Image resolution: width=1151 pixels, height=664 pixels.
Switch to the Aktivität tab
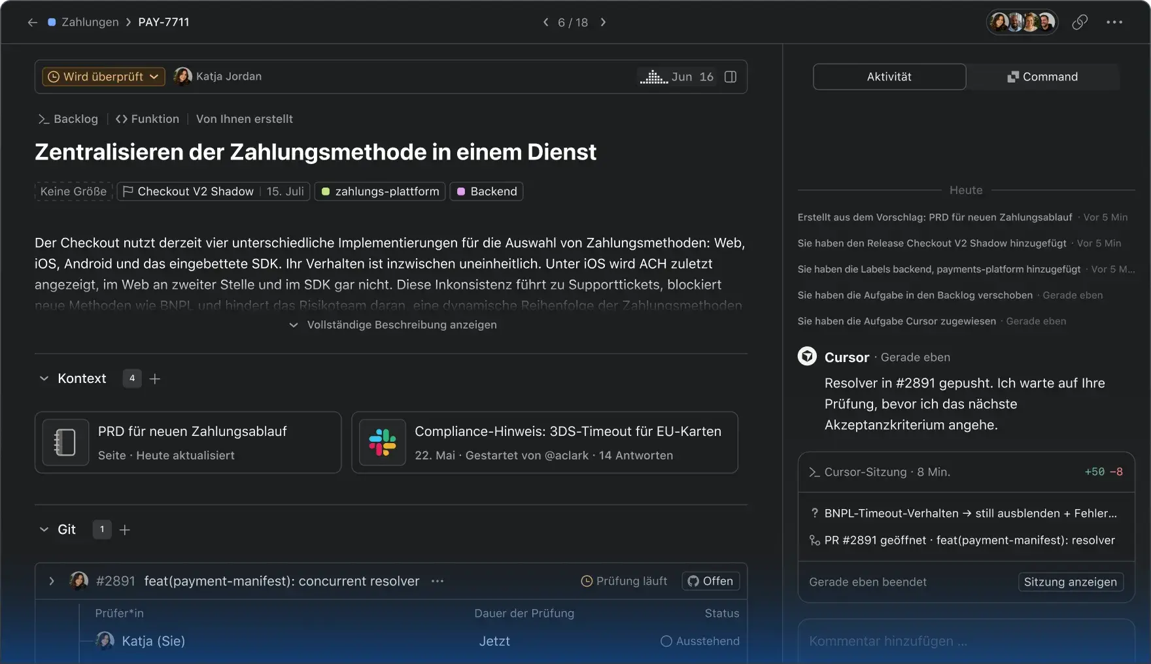pyautogui.click(x=889, y=76)
